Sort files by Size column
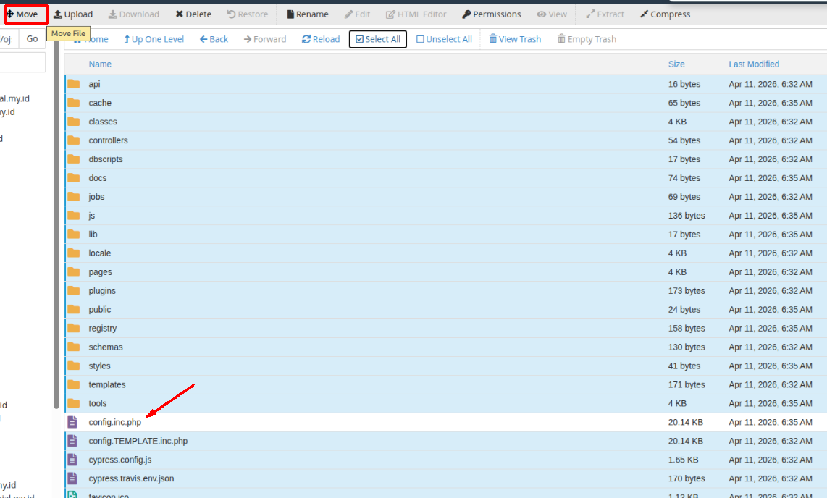Image resolution: width=827 pixels, height=498 pixels. [x=676, y=64]
